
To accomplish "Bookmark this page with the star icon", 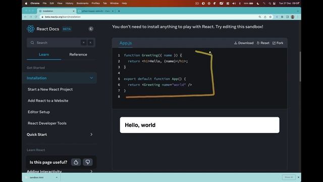I will tap(271, 17).
